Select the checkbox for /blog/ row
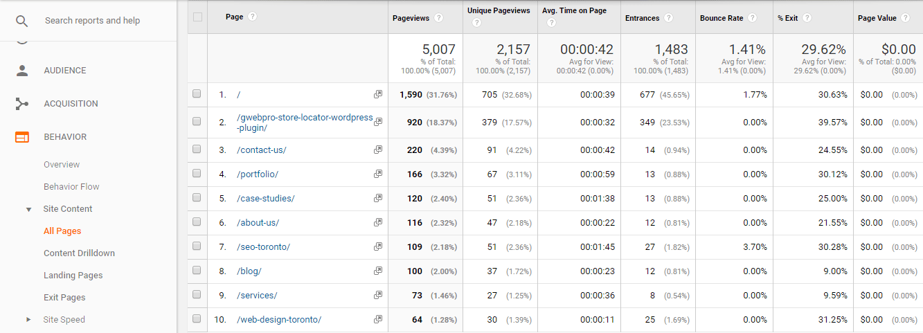This screenshot has height=333, width=923. [197, 271]
